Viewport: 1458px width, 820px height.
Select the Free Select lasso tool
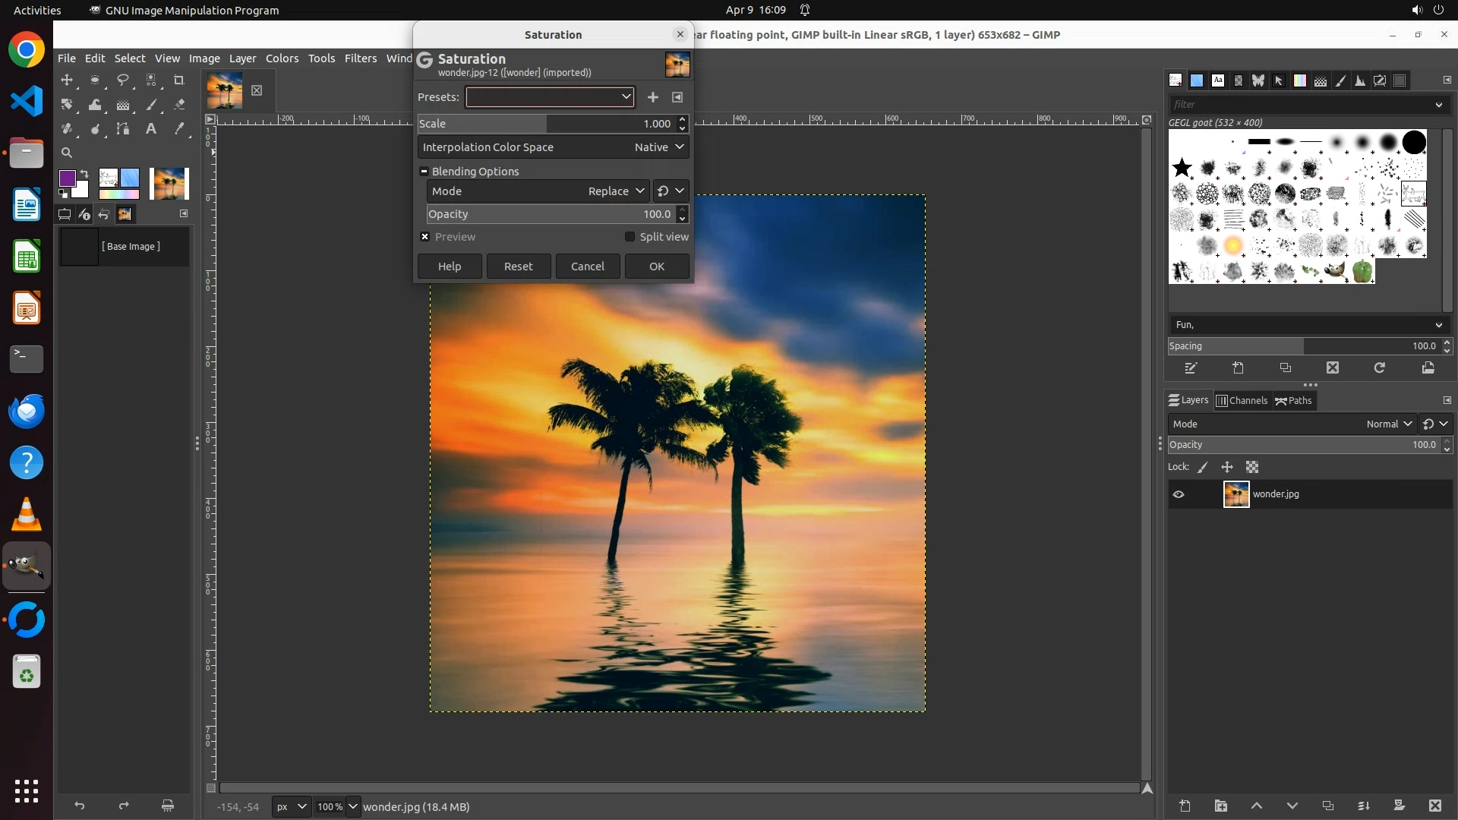(122, 80)
